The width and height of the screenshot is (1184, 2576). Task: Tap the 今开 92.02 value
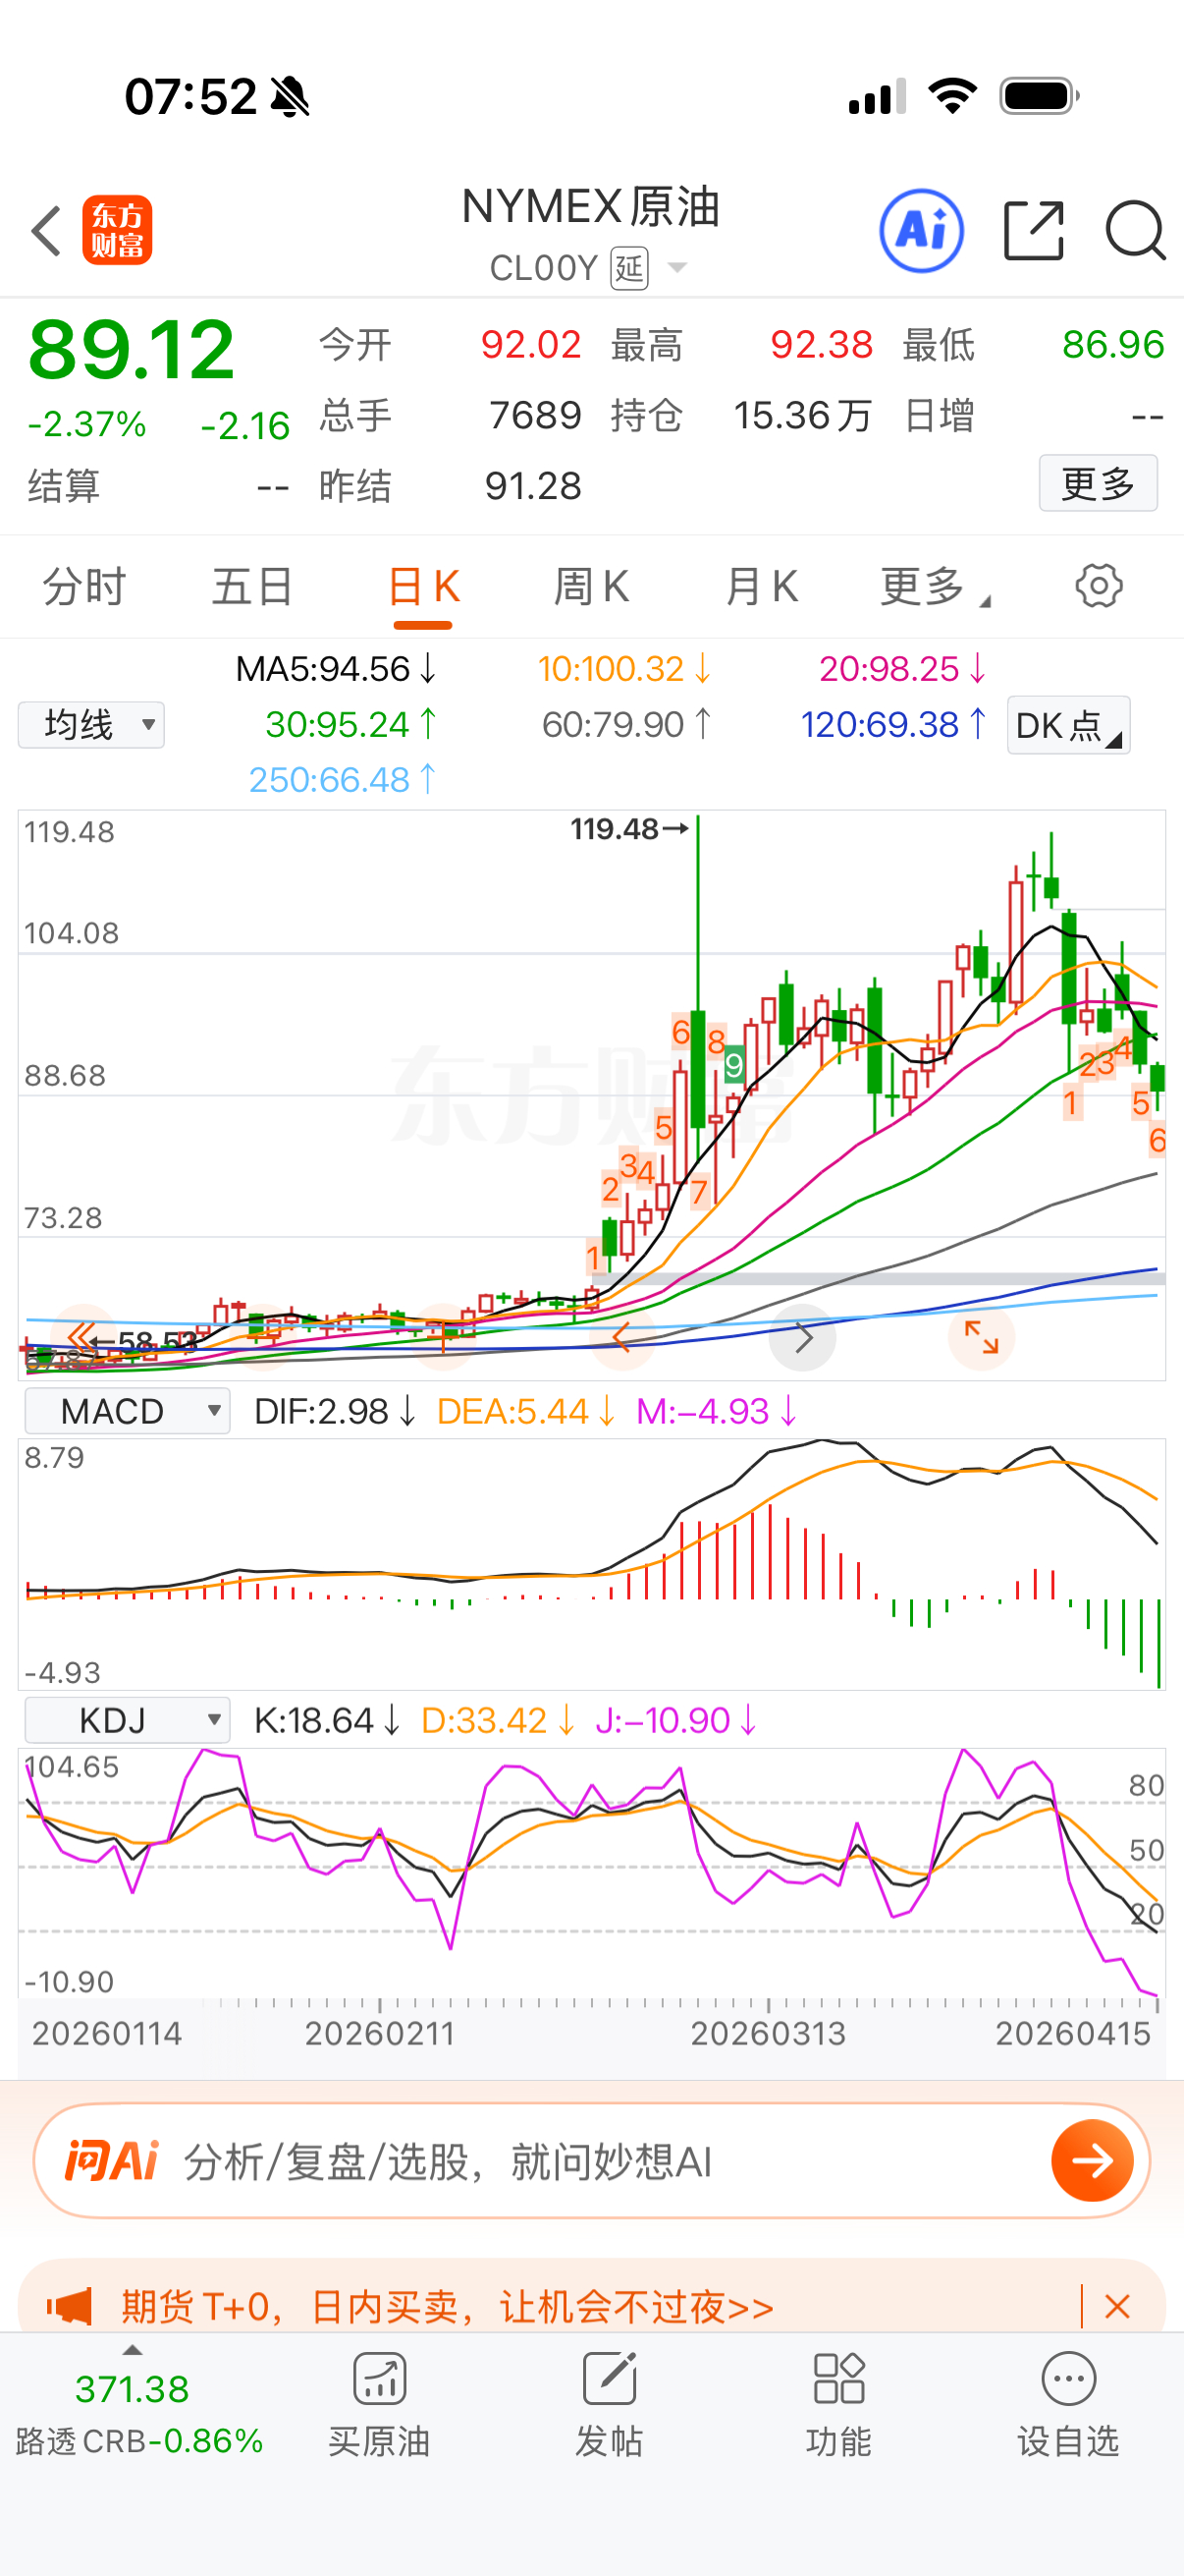point(530,345)
